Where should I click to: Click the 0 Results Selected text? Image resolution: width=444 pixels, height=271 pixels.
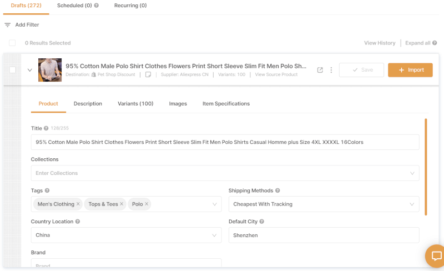point(48,43)
